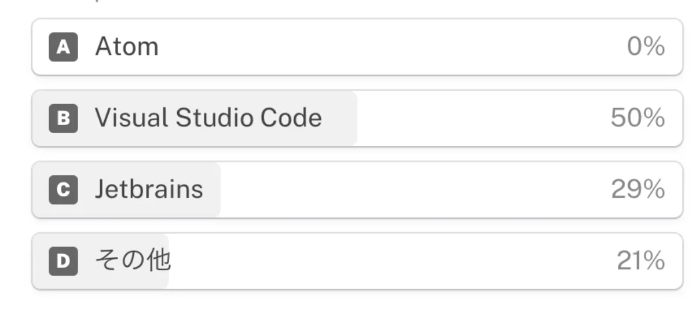Click gap between Jetbrains and その他 options

tap(357, 226)
